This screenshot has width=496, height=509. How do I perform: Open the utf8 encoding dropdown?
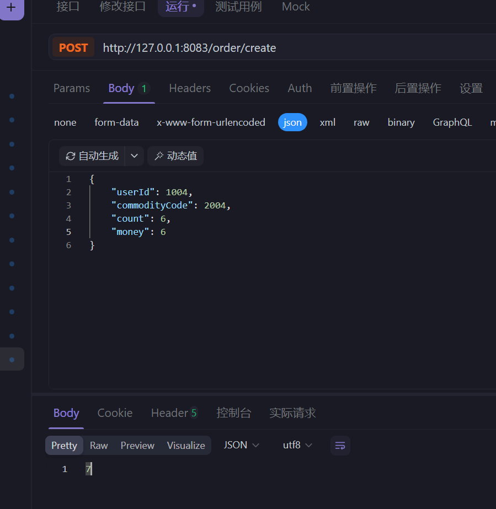[297, 445]
